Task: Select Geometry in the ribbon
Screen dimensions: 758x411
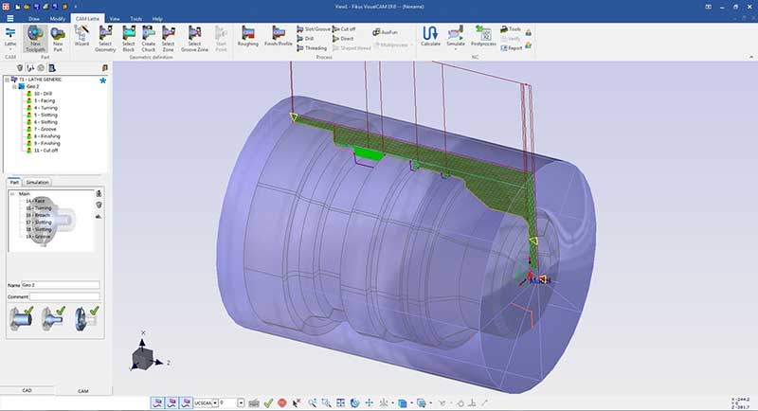Action: [x=105, y=36]
